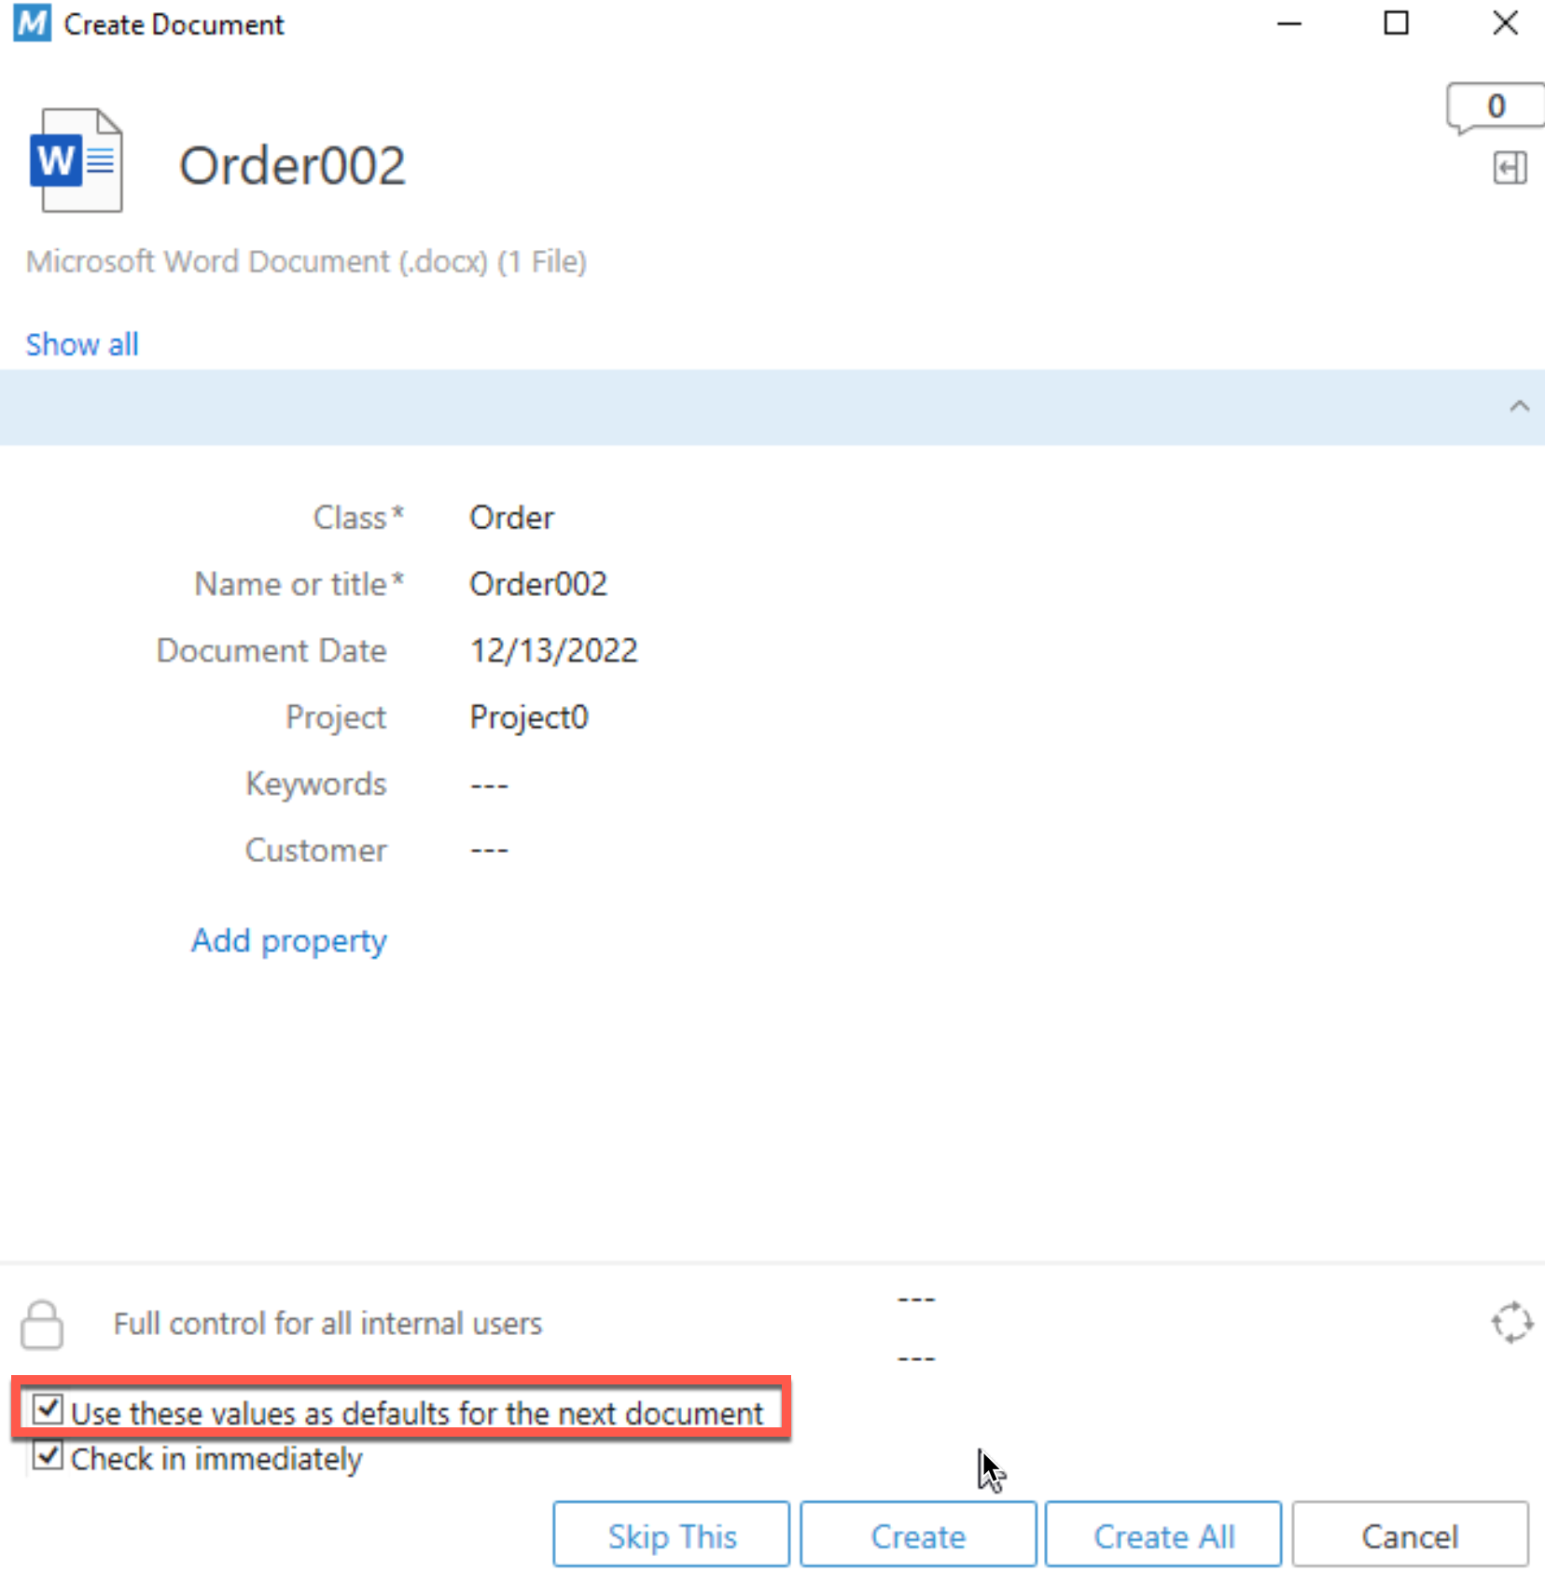Select the Project value Project0

(x=529, y=716)
